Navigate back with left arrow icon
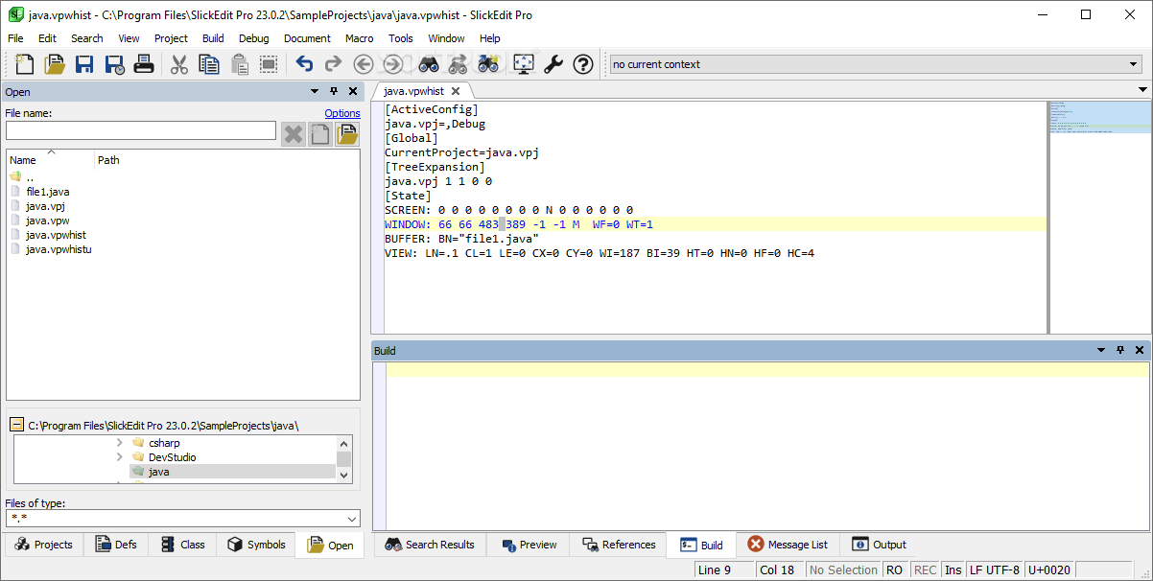 click(x=363, y=64)
